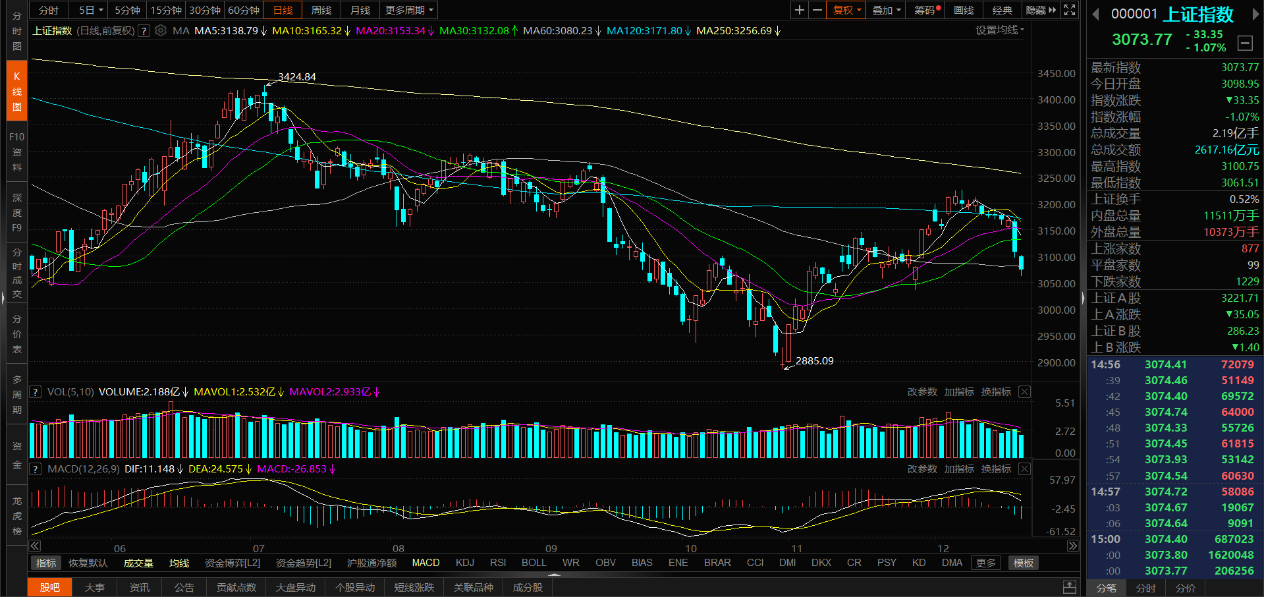Switch to 日线 daily chart tab

click(283, 10)
